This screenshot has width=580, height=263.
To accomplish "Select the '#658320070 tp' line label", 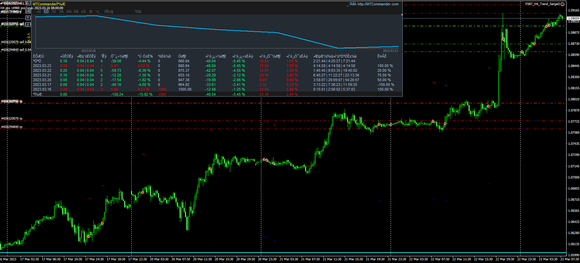I will tap(12, 119).
